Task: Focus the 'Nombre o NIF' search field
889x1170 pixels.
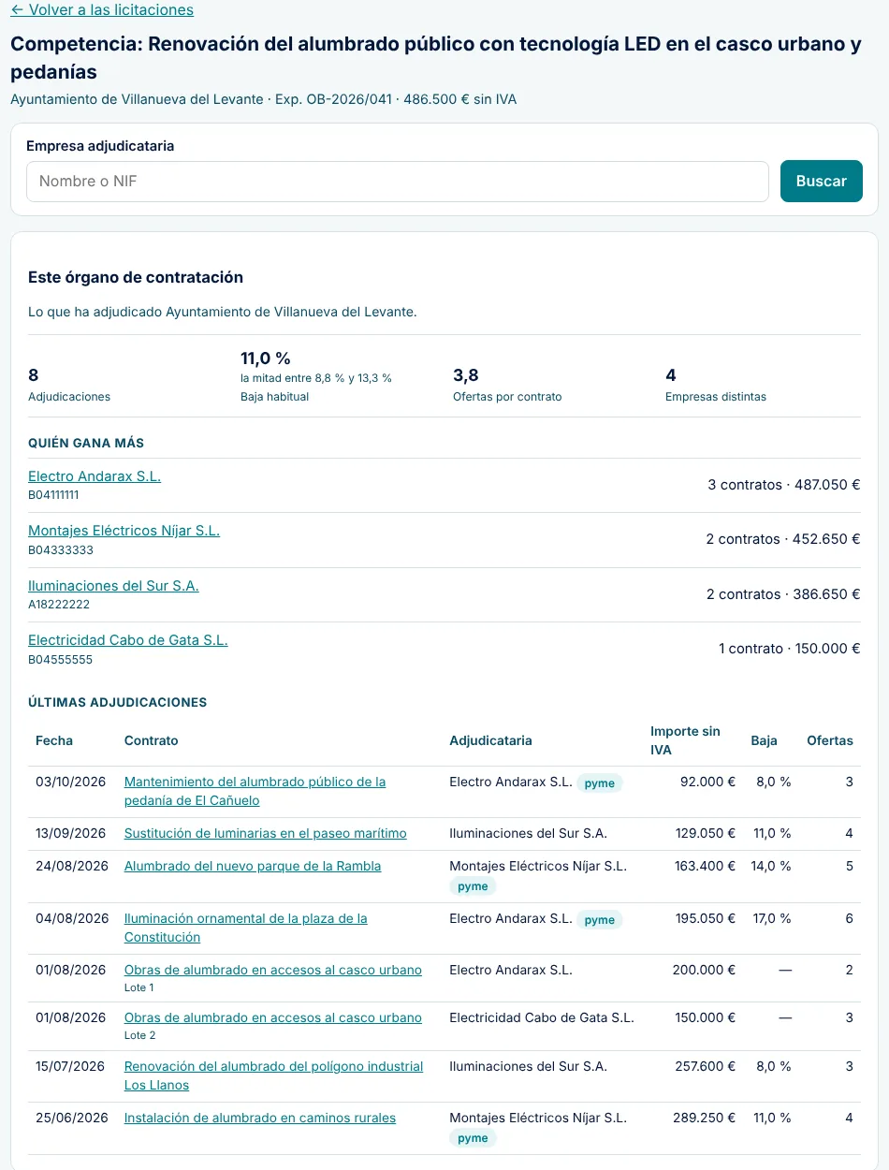Action: coord(398,182)
